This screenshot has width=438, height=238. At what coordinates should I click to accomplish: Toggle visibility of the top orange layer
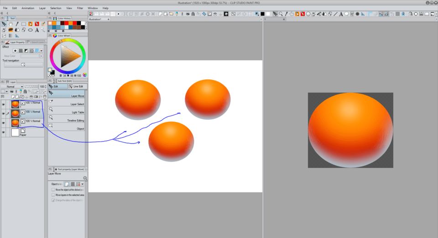pos(3,105)
